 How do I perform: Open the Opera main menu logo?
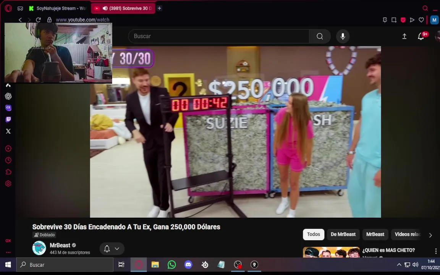coord(8,8)
